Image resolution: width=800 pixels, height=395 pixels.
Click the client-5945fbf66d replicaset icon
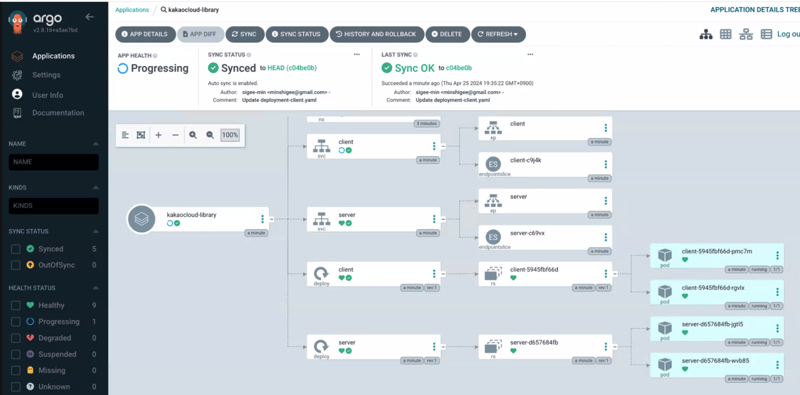pyautogui.click(x=493, y=274)
